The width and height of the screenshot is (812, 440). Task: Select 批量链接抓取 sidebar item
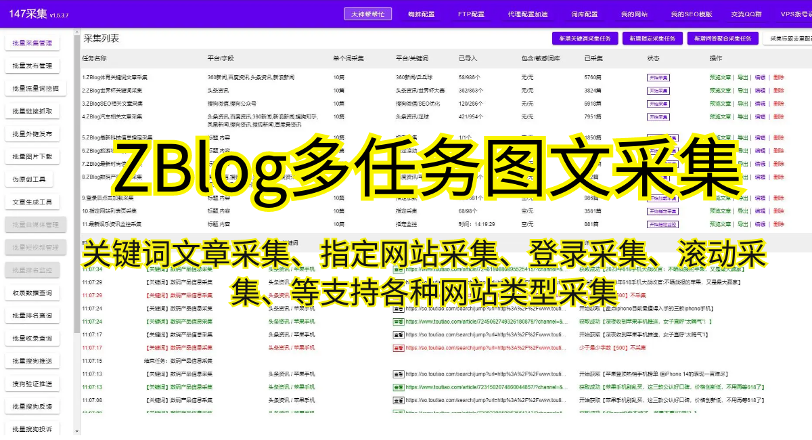tap(32, 111)
